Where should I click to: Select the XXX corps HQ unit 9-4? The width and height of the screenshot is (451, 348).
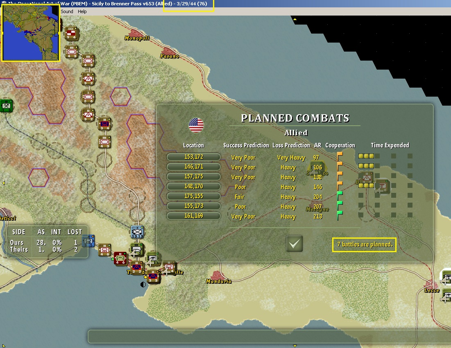coord(71,33)
